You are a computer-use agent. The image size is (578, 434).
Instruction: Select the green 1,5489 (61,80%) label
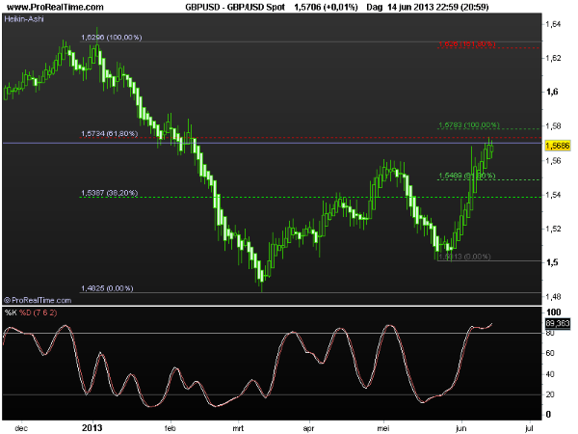(x=466, y=176)
